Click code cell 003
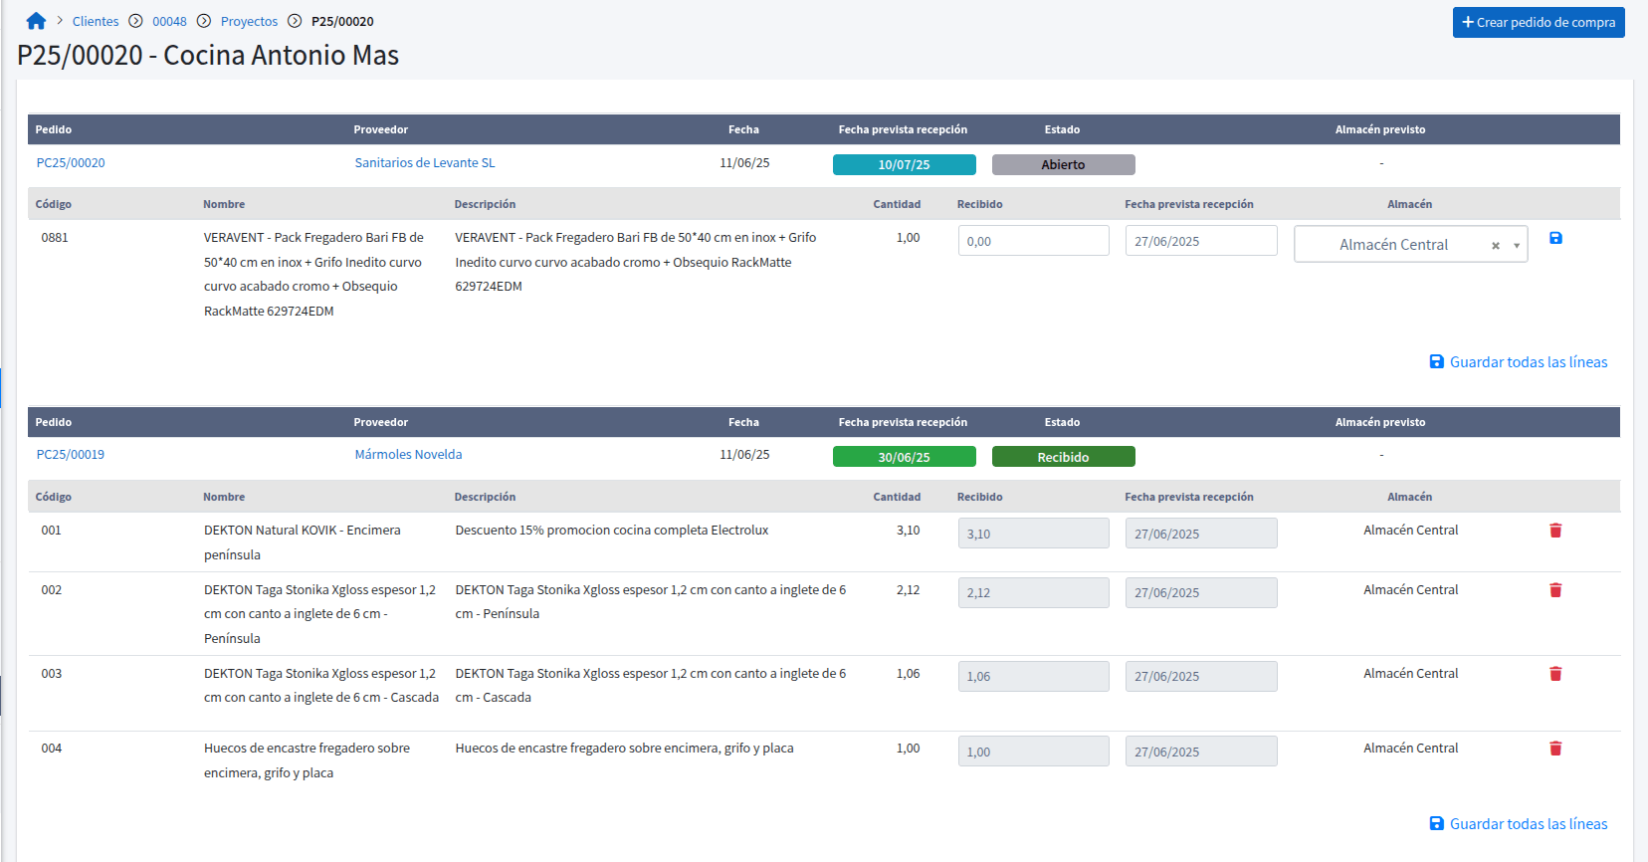The image size is (1648, 862). click(x=51, y=674)
